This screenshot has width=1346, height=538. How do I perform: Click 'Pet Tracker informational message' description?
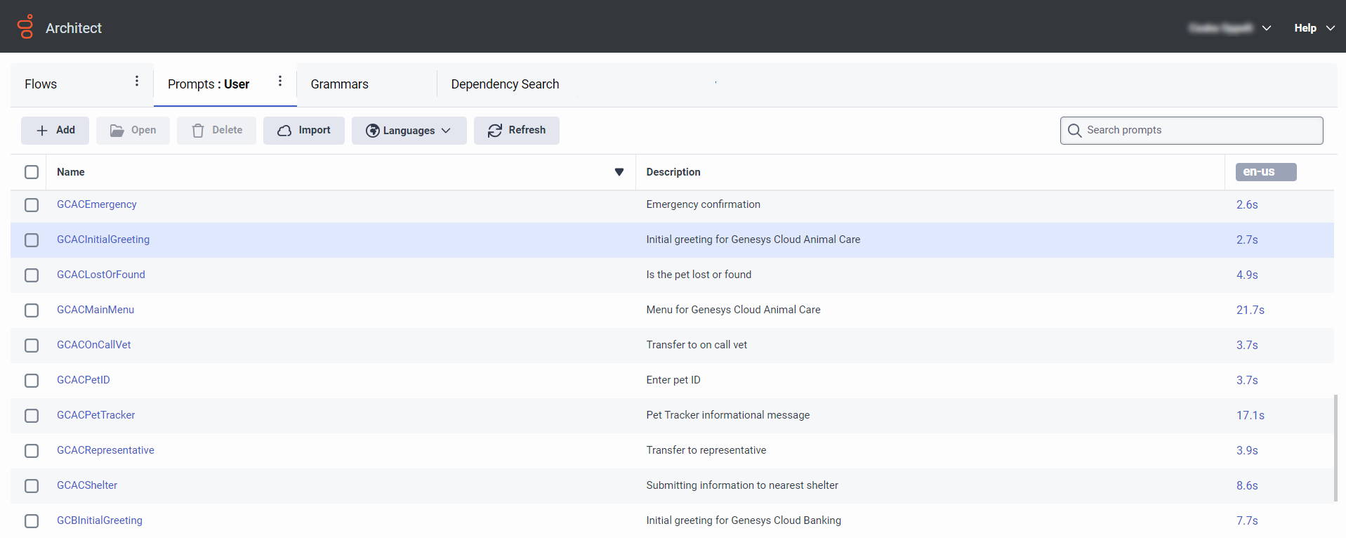728,415
